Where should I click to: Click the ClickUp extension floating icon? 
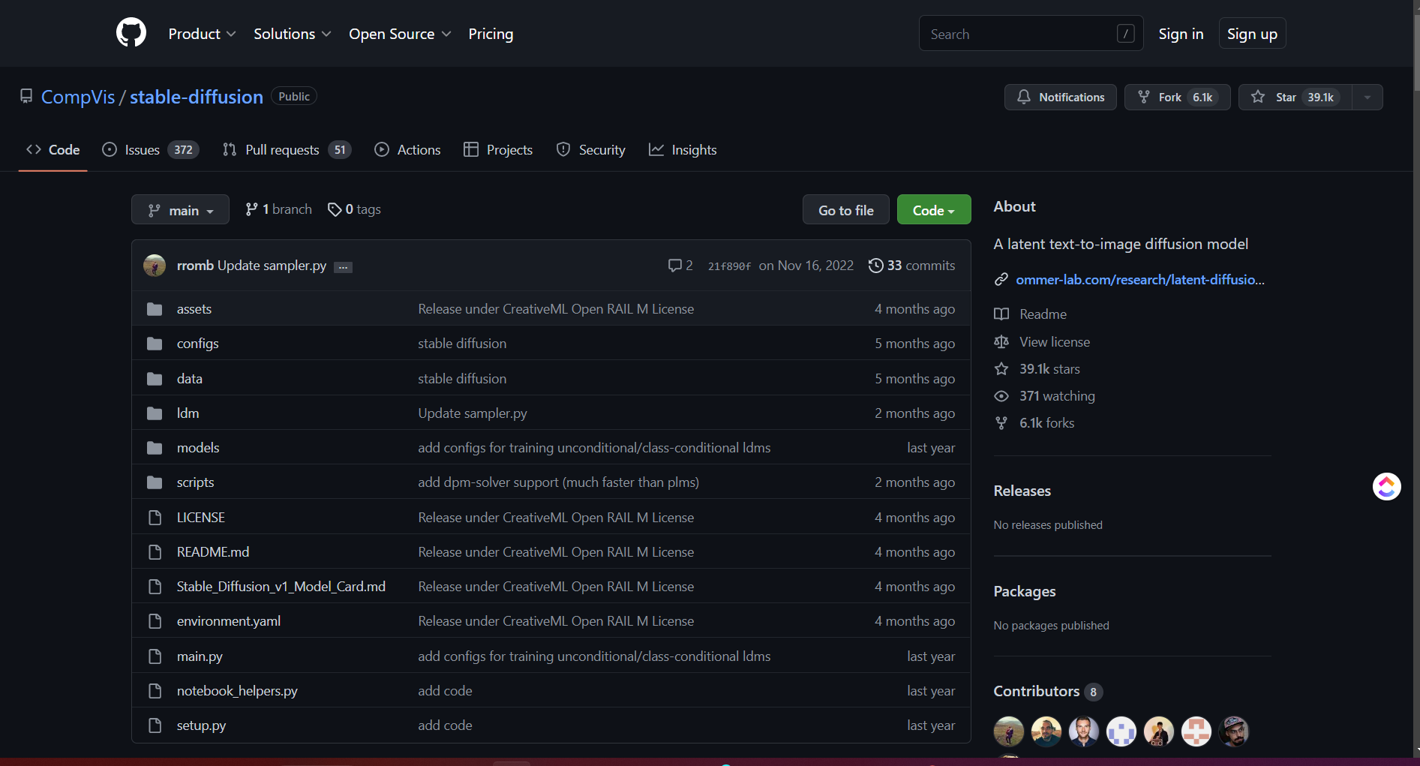pyautogui.click(x=1386, y=487)
